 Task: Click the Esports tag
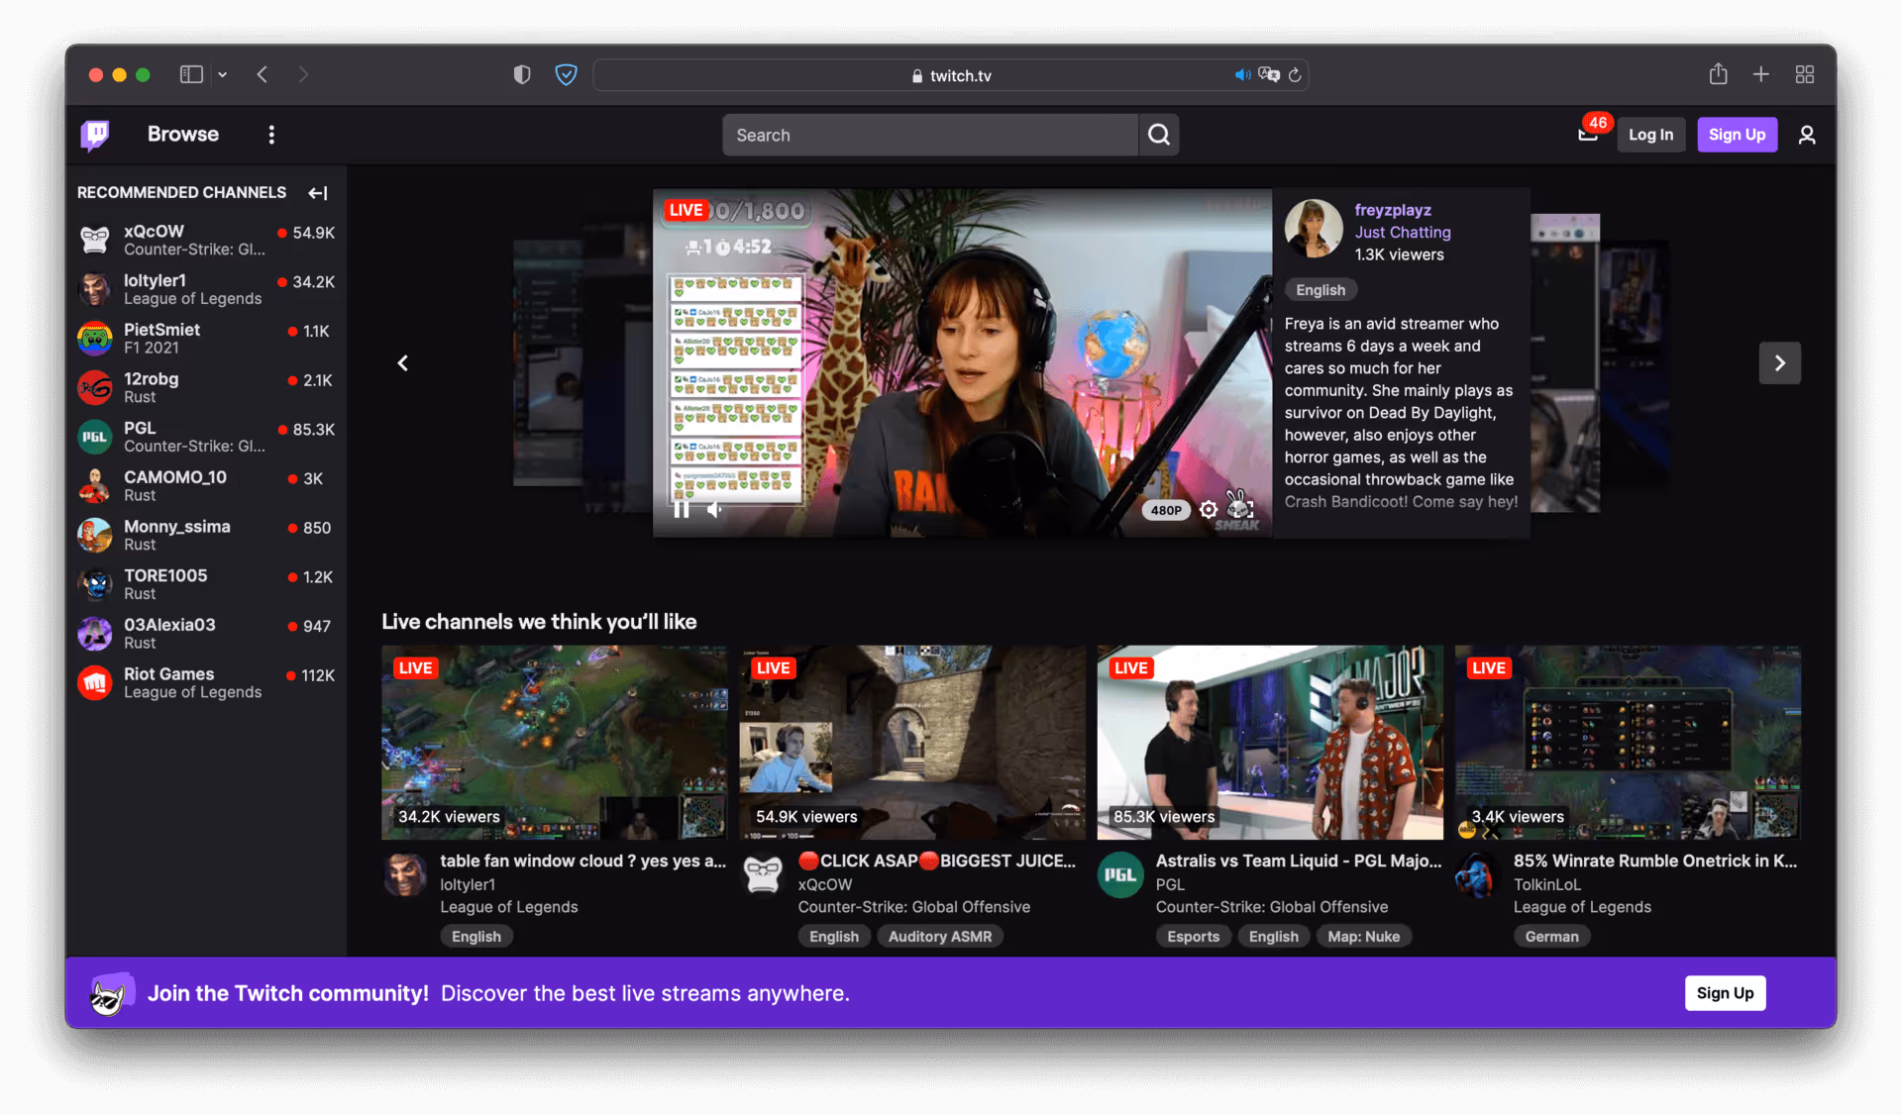tap(1193, 937)
